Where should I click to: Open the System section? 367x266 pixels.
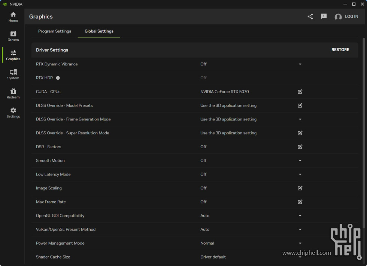[x=13, y=74]
